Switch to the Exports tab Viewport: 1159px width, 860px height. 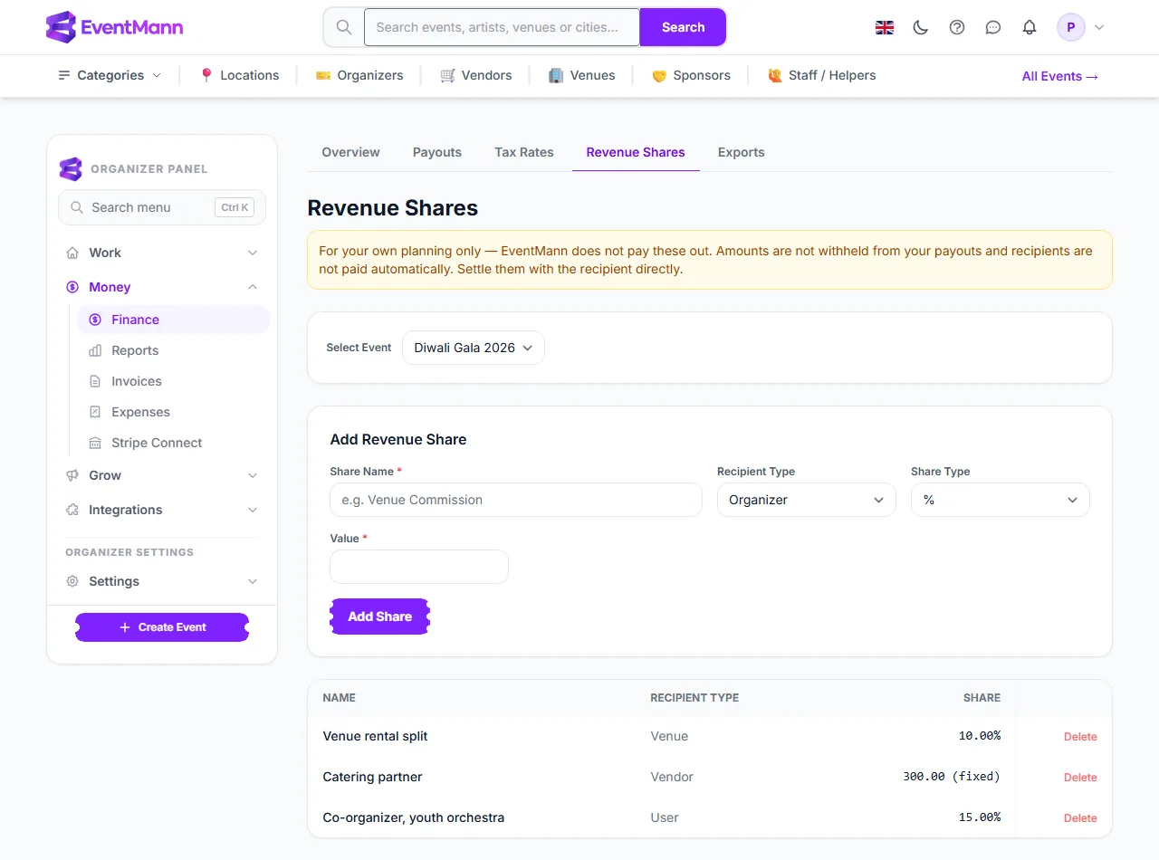click(x=742, y=152)
